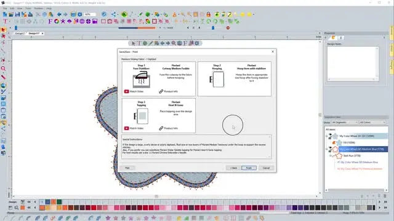Open the File menu
Viewport: 394px width, 221px height.
pos(5,8)
